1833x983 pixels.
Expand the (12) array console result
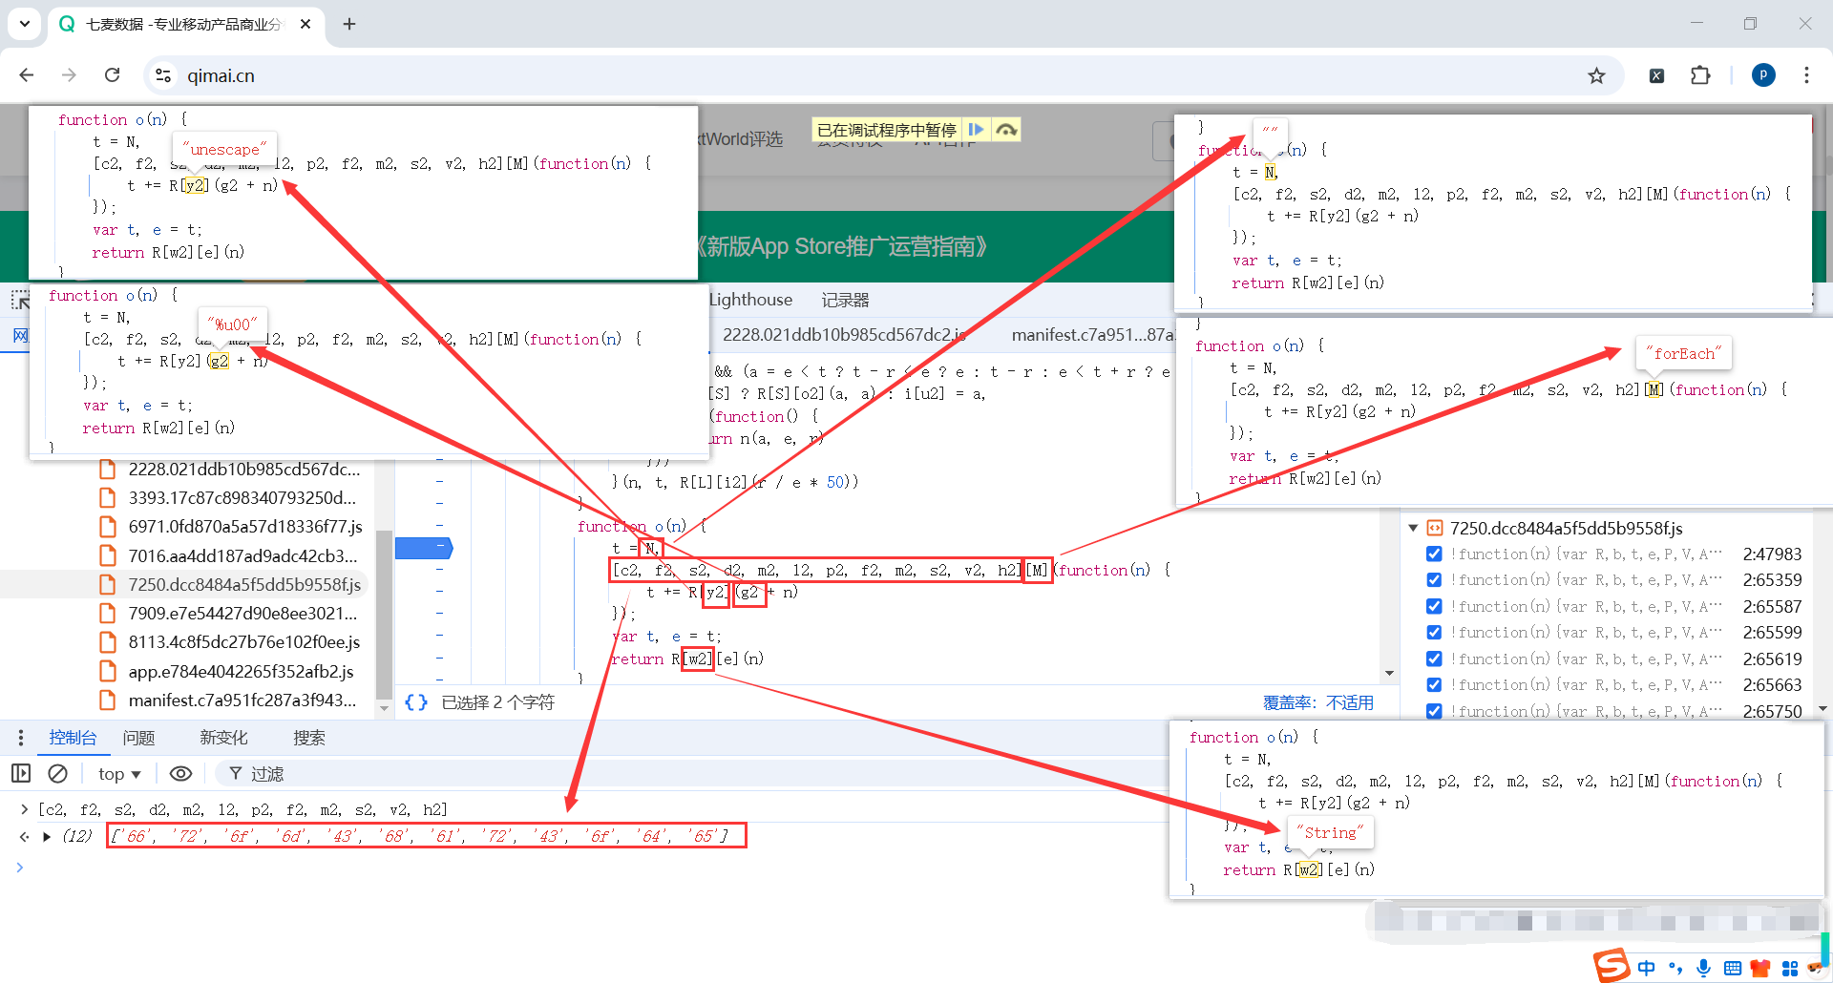(47, 837)
